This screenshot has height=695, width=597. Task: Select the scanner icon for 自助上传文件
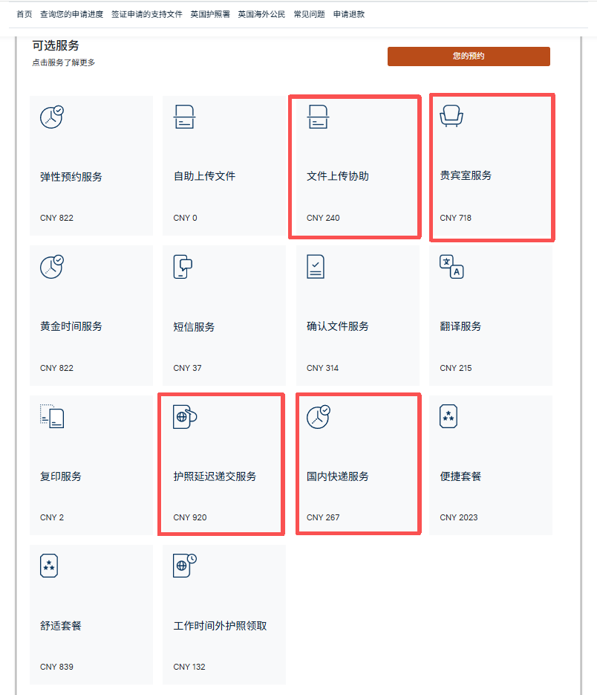click(x=184, y=117)
